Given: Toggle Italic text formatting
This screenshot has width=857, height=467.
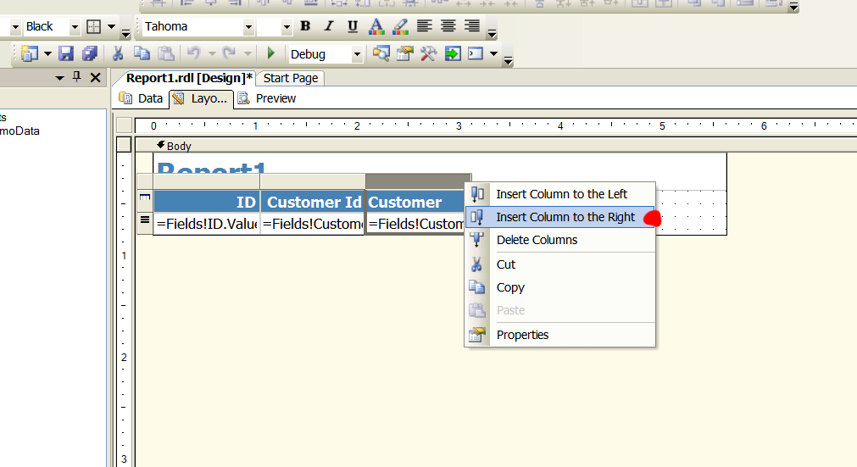Looking at the screenshot, I should pos(329,26).
